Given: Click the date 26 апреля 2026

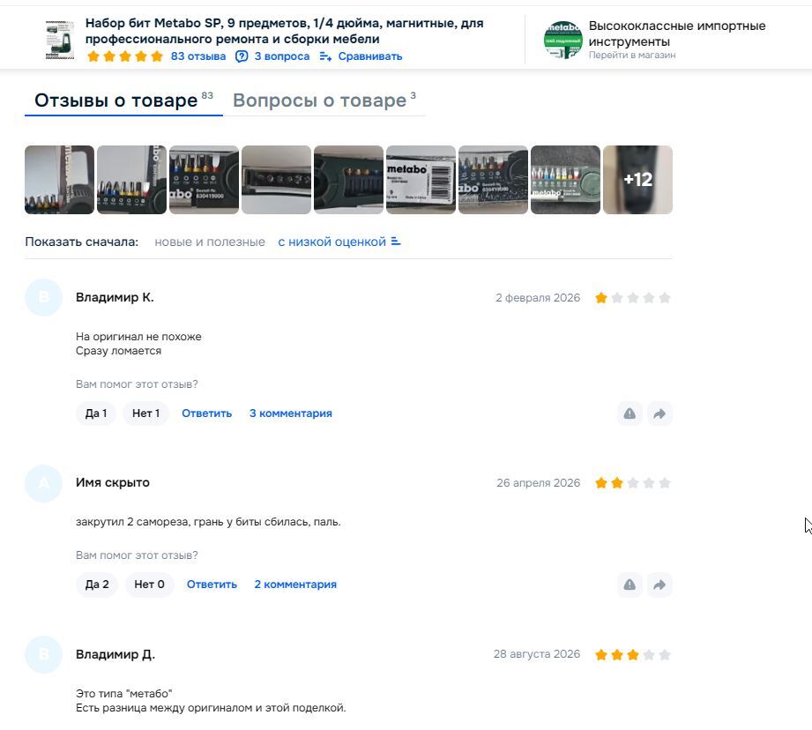Looking at the screenshot, I should coord(538,483).
